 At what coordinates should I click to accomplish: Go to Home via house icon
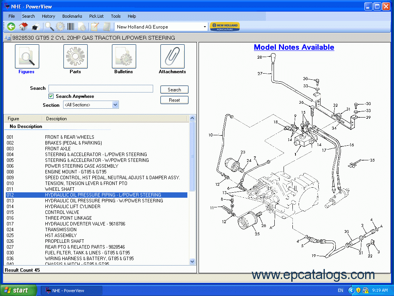click(x=23, y=27)
